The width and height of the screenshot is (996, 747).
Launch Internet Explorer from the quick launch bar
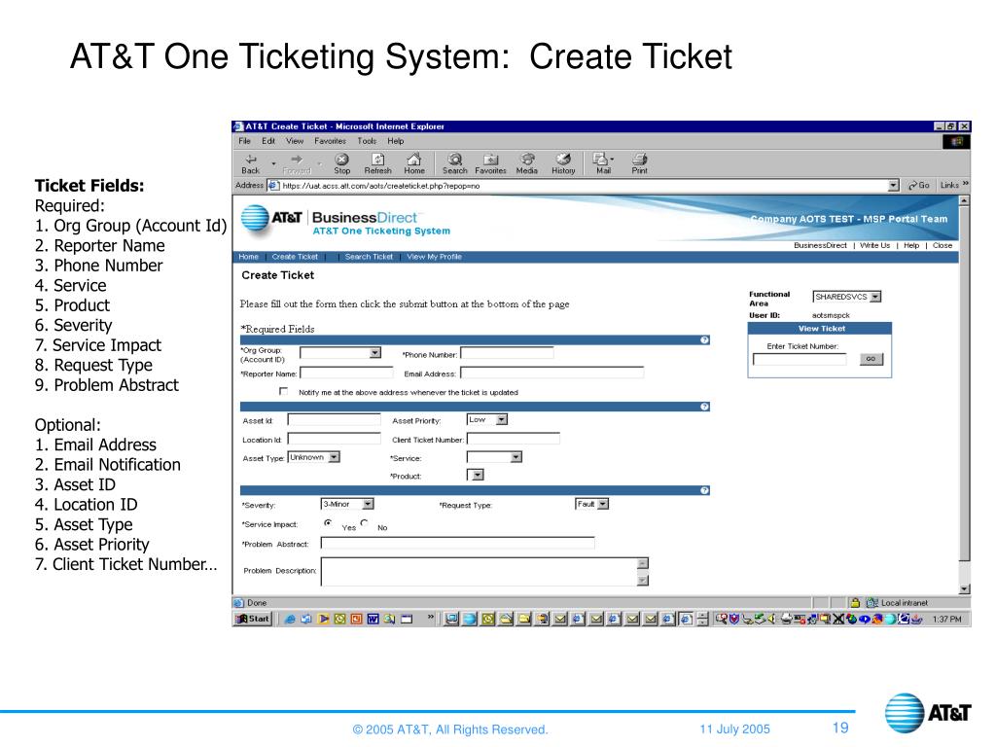pyautogui.click(x=290, y=619)
